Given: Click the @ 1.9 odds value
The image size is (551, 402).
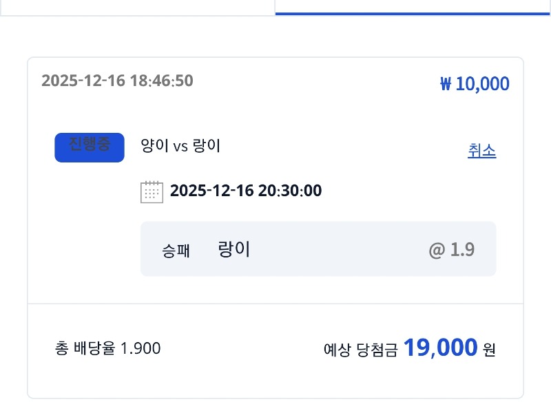Looking at the screenshot, I should coord(451,250).
